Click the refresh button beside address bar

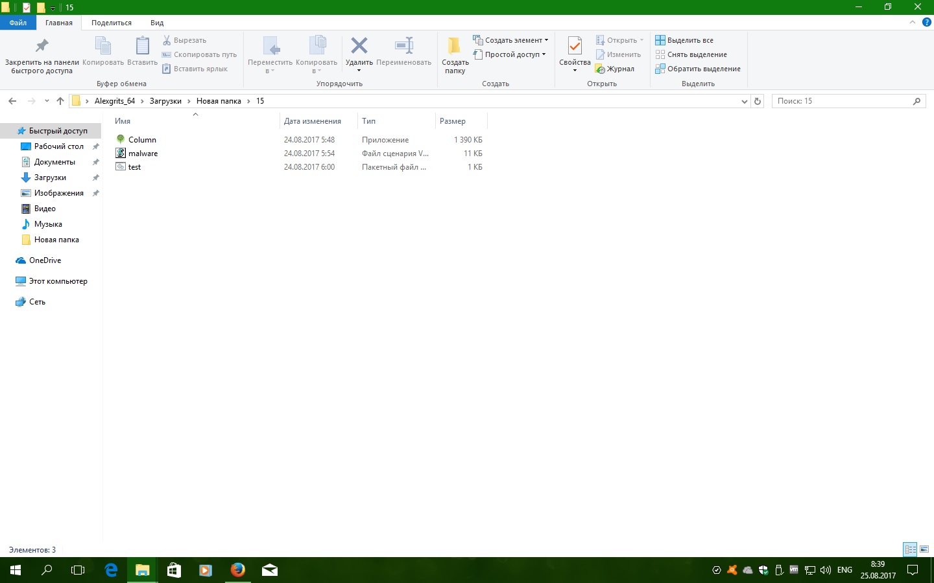pyautogui.click(x=757, y=101)
